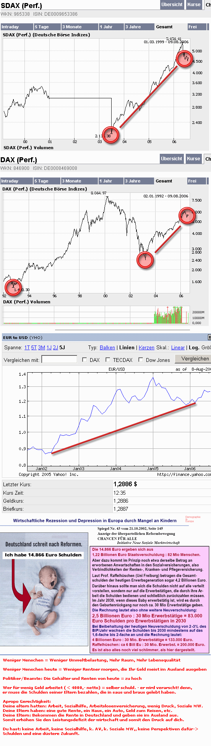Click the SDAX date range 01.03.1999 - 09.08.2006
This screenshot has height=746, width=211.
(166, 42)
